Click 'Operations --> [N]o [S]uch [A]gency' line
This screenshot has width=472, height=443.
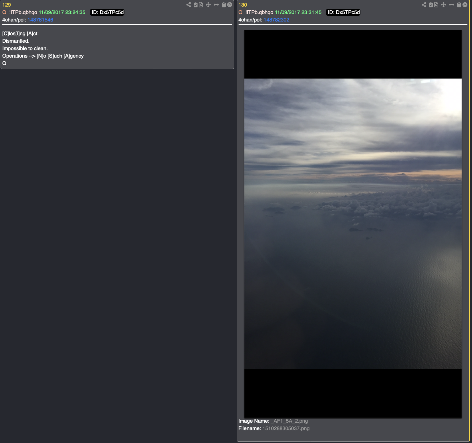43,56
